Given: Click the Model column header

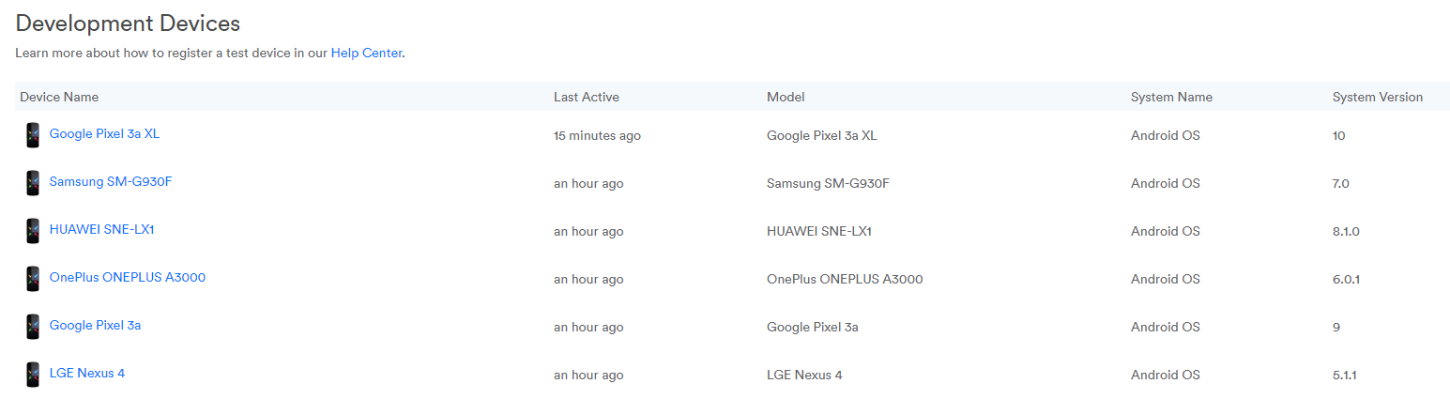Looking at the screenshot, I should [786, 97].
